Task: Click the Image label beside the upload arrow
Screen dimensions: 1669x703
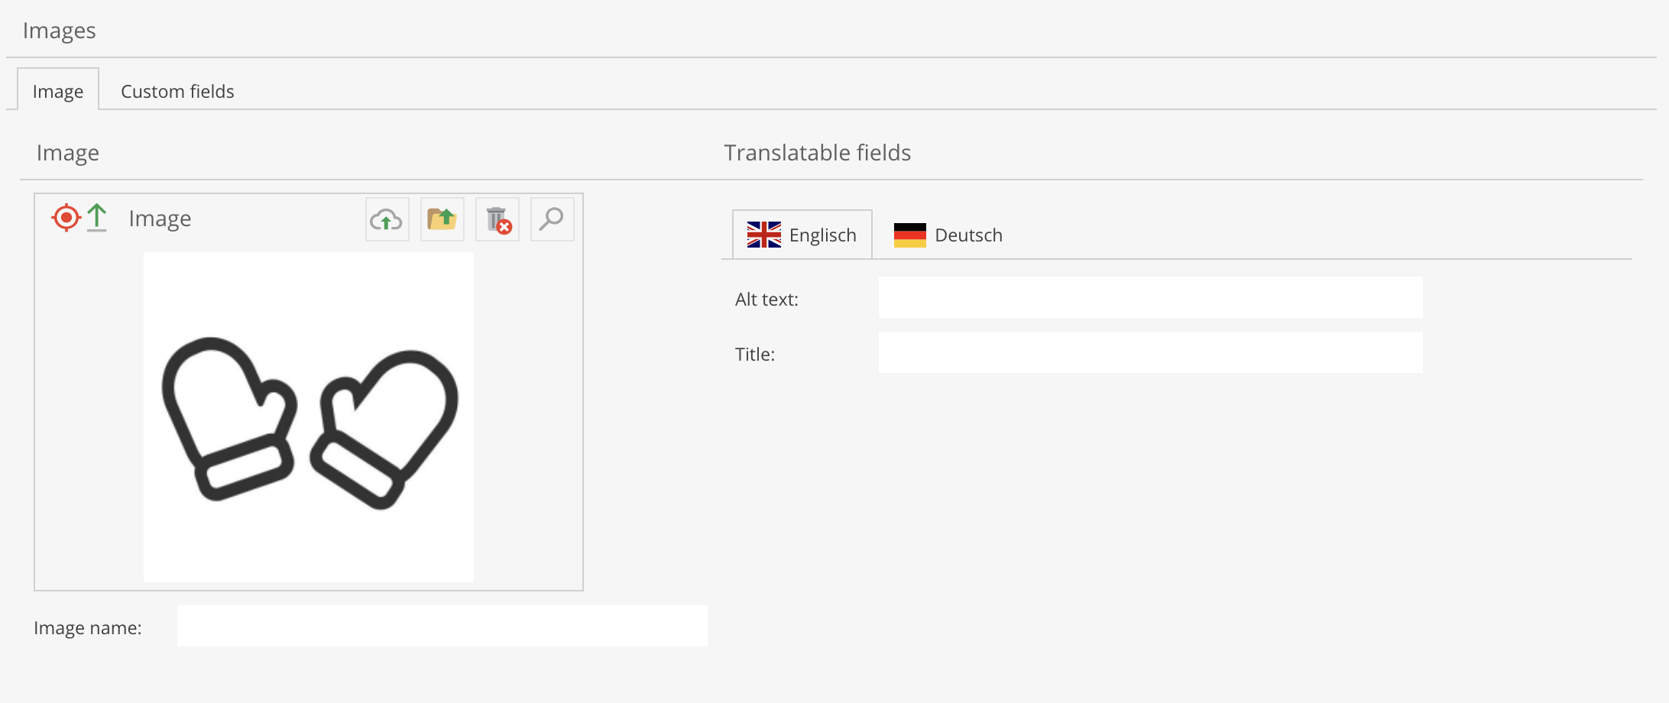Action: pos(160,219)
